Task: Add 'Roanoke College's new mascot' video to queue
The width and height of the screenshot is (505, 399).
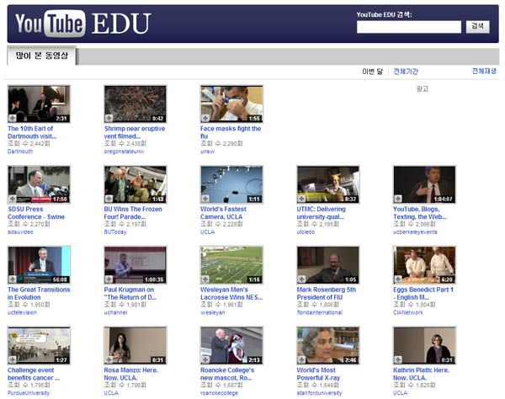Action: [205, 359]
